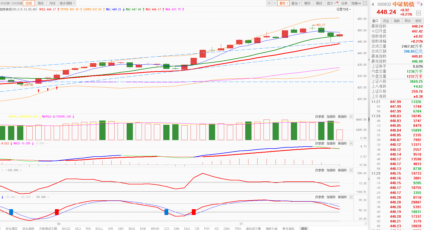Open 异动 tab

click(x=407, y=21)
